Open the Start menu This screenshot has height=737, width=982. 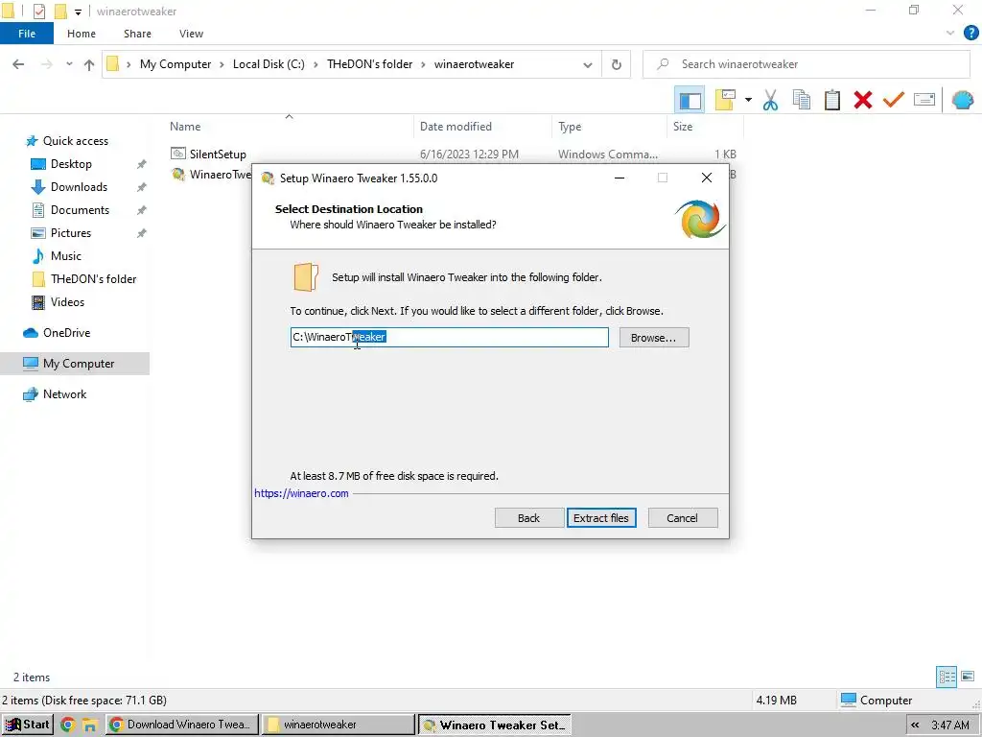click(27, 725)
